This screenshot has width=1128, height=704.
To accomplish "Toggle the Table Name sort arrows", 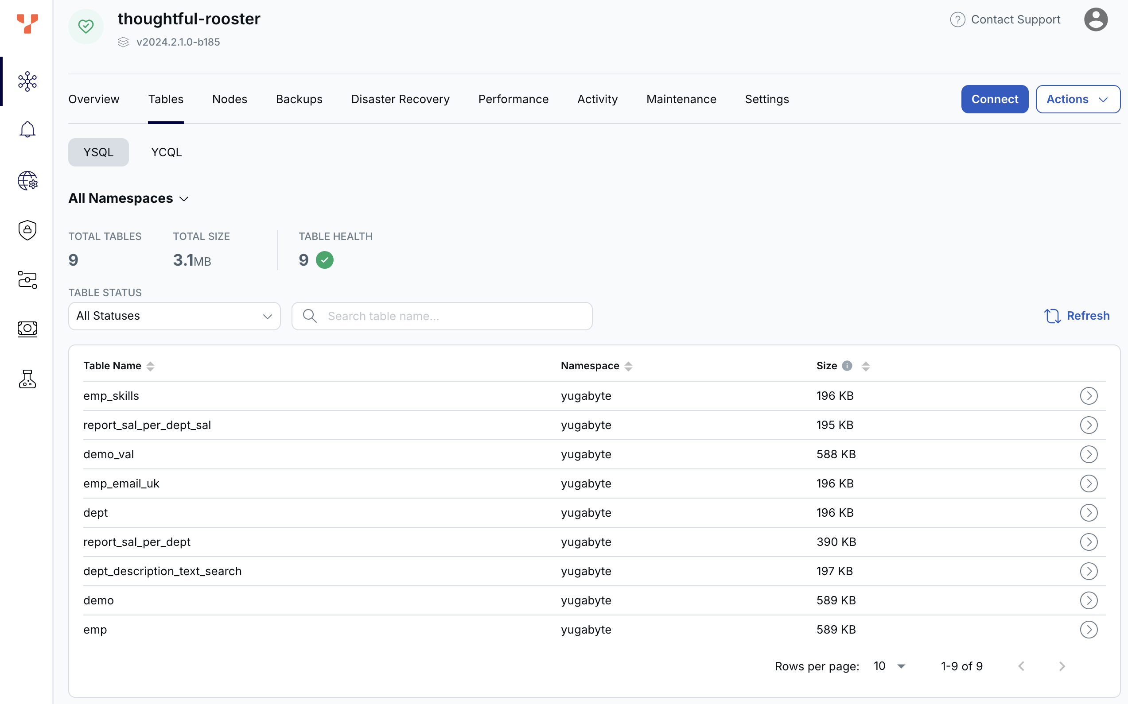I will tap(150, 366).
